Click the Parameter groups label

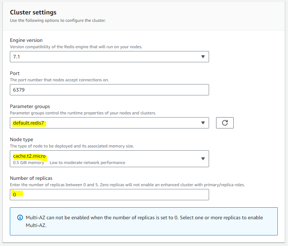(30, 107)
